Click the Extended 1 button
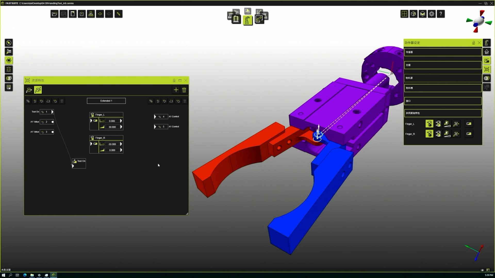The width and height of the screenshot is (495, 278). click(x=106, y=101)
